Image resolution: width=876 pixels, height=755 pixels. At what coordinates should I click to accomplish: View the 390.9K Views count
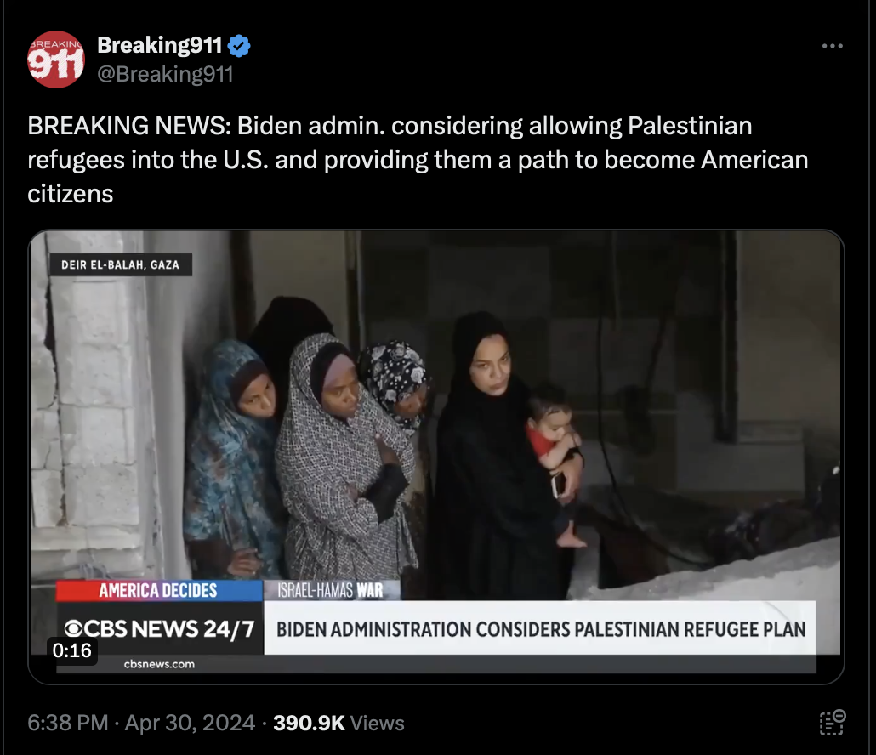pyautogui.click(x=338, y=723)
